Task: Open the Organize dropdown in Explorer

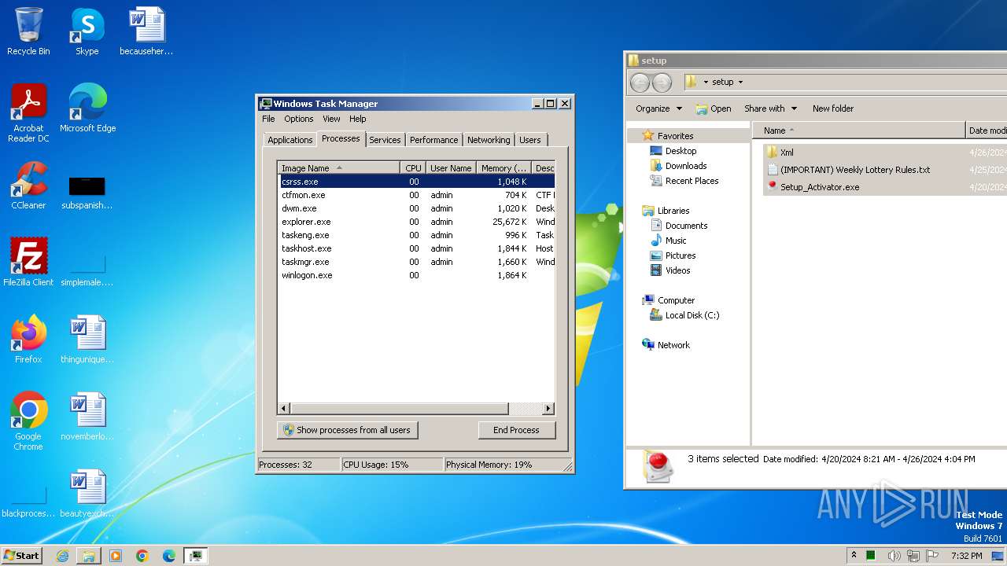Action: coord(658,108)
